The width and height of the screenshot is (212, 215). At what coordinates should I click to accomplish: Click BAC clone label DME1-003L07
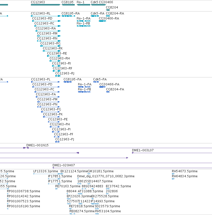(143, 150)
